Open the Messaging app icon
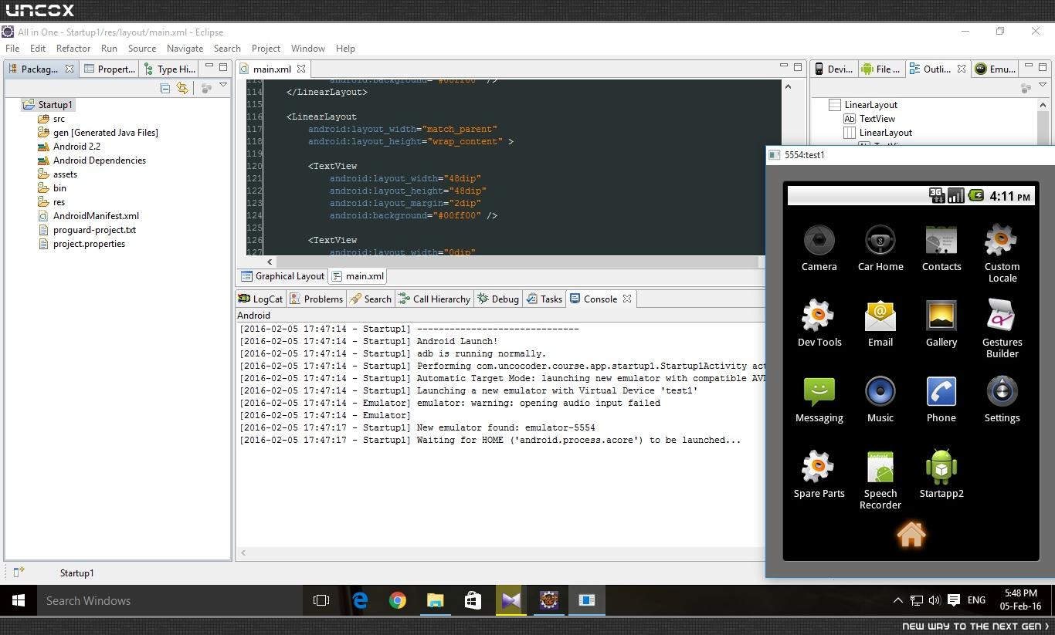 [819, 400]
